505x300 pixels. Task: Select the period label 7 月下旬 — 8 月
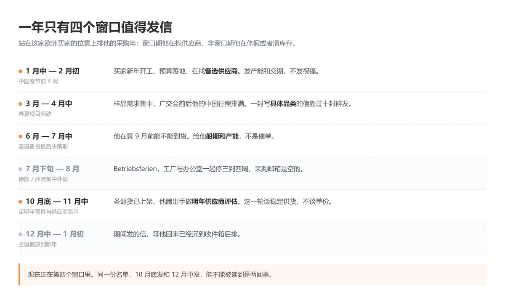click(x=53, y=169)
